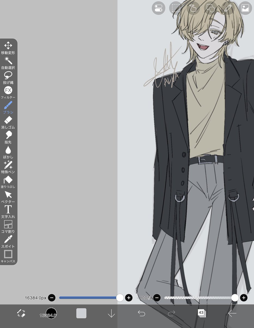The height and width of the screenshot is (328, 254).
Task: Decrease brush thickness with minus button
Action: [x=52, y=298]
